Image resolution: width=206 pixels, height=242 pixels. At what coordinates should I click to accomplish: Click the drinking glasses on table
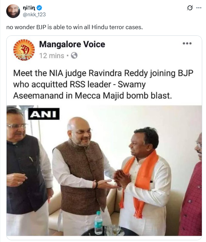113,230
